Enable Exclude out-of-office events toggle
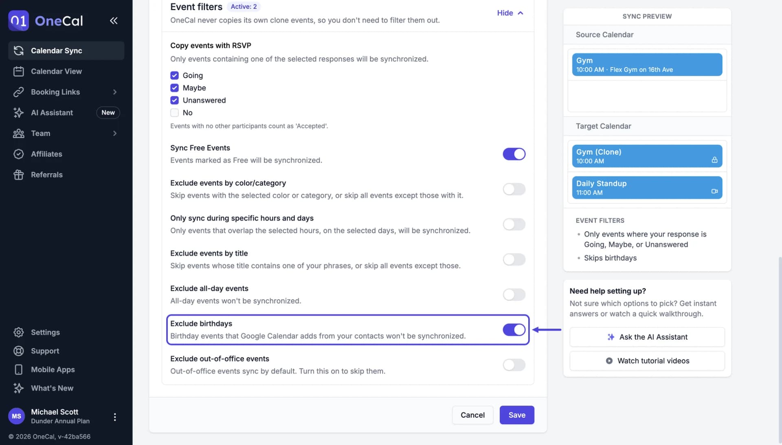Image resolution: width=782 pixels, height=445 pixels. [514, 365]
